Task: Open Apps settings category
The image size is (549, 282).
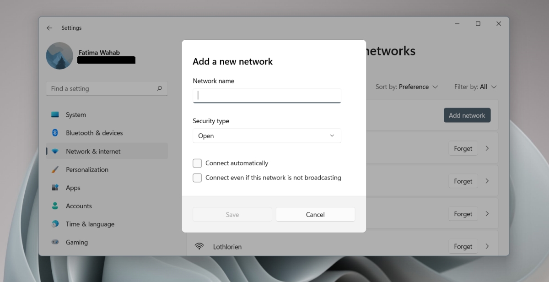Action: tap(107, 188)
